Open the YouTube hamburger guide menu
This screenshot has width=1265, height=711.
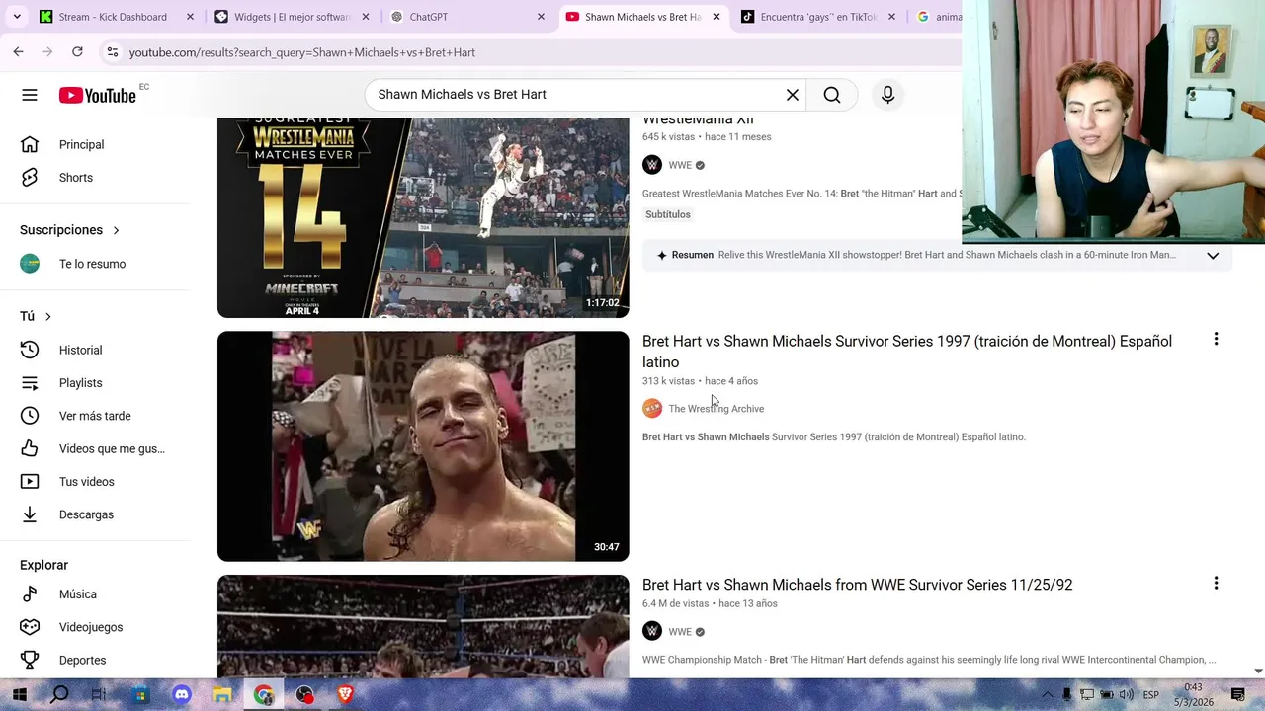[30, 95]
